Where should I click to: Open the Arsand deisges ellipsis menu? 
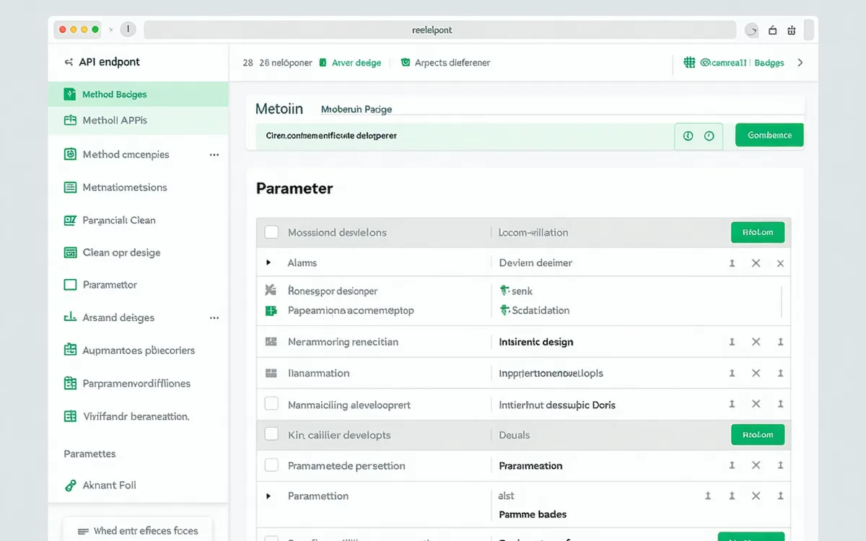click(x=214, y=317)
